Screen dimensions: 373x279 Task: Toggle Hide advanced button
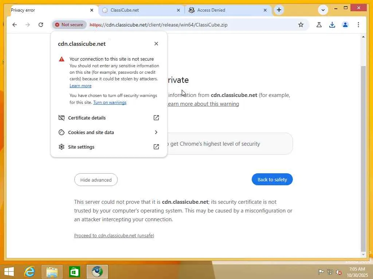tap(96, 180)
